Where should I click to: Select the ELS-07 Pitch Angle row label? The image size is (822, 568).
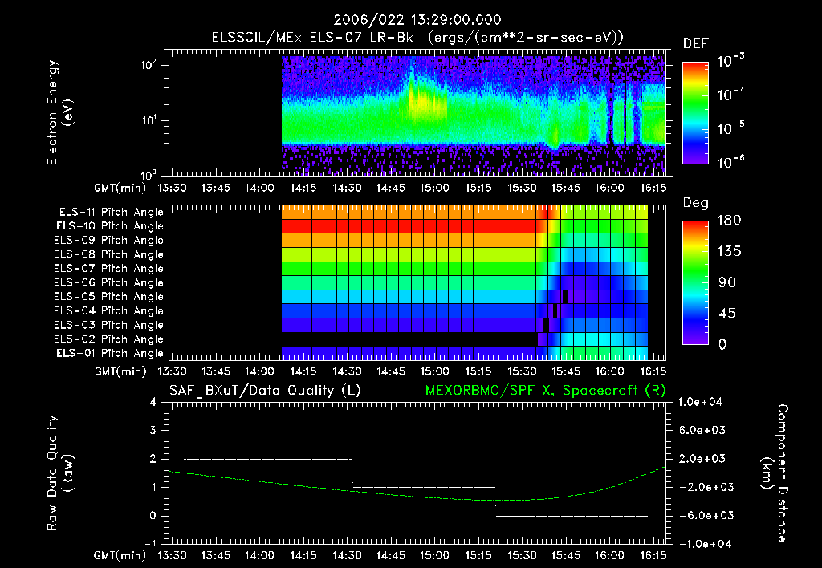109,269
